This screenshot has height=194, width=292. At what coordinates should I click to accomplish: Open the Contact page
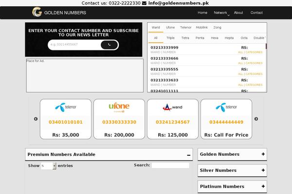click(x=256, y=13)
